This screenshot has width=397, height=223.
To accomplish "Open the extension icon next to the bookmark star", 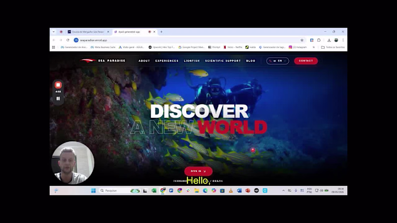I will coord(312,40).
